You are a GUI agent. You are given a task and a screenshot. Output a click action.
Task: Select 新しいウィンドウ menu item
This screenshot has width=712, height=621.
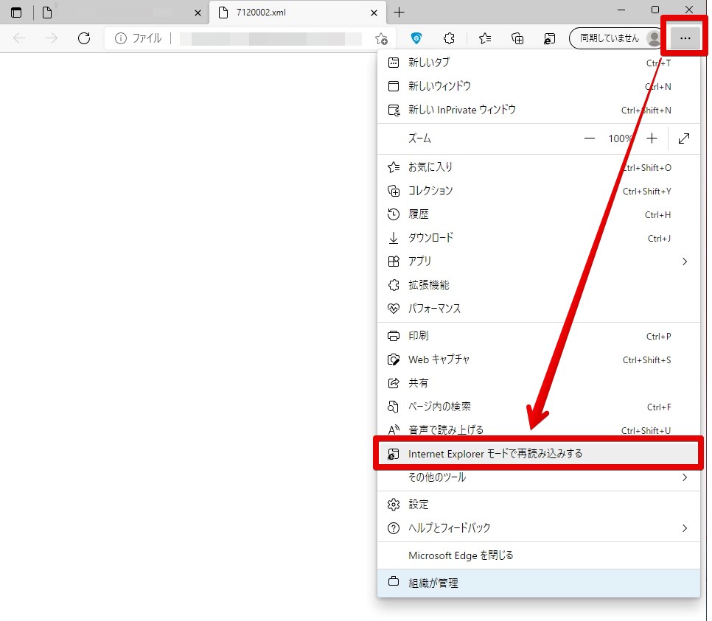[x=539, y=86]
